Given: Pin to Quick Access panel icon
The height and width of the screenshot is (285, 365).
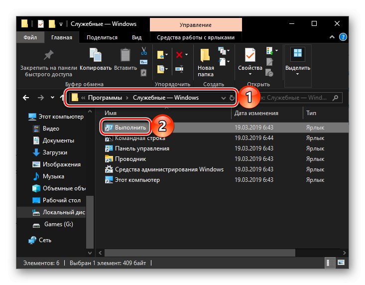Looking at the screenshot, I should [49, 55].
